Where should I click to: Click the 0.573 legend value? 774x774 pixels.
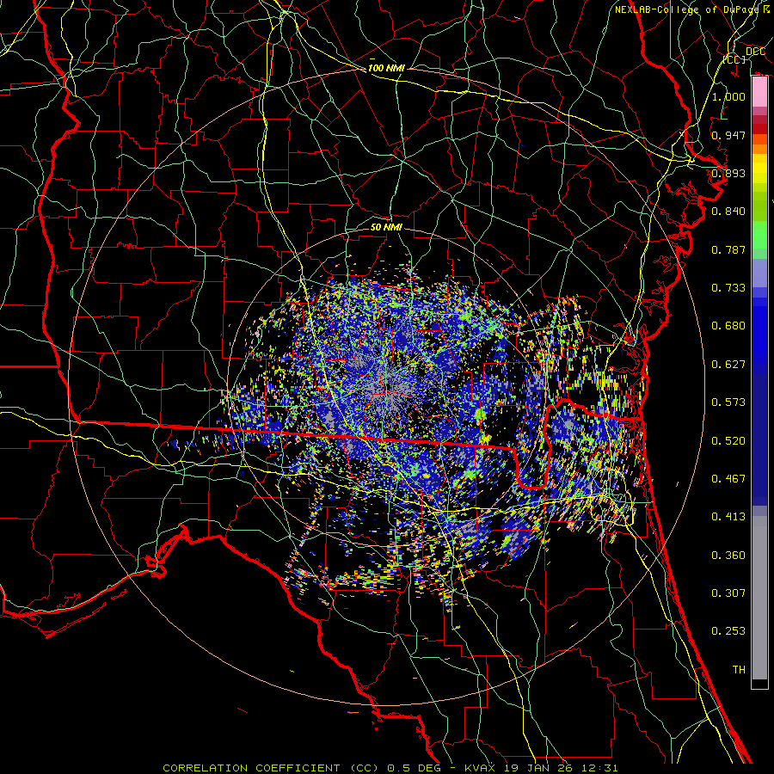[x=728, y=402]
